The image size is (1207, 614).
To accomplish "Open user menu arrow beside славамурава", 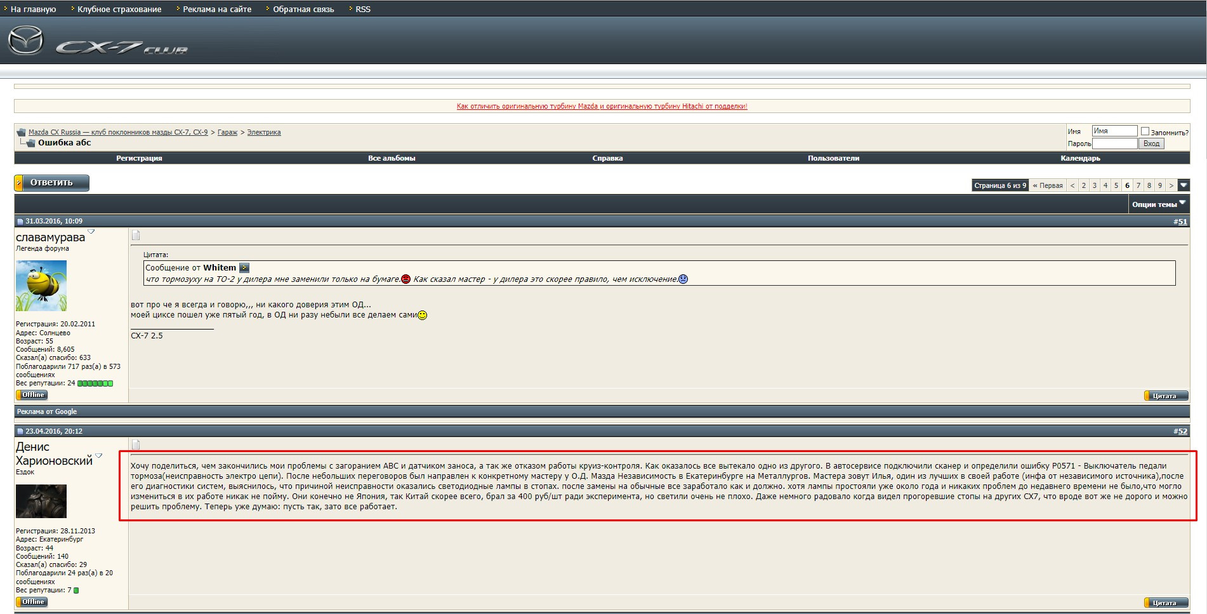I will [91, 232].
